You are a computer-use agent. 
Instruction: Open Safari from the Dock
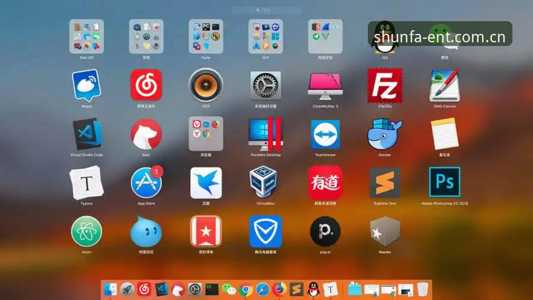(263, 290)
